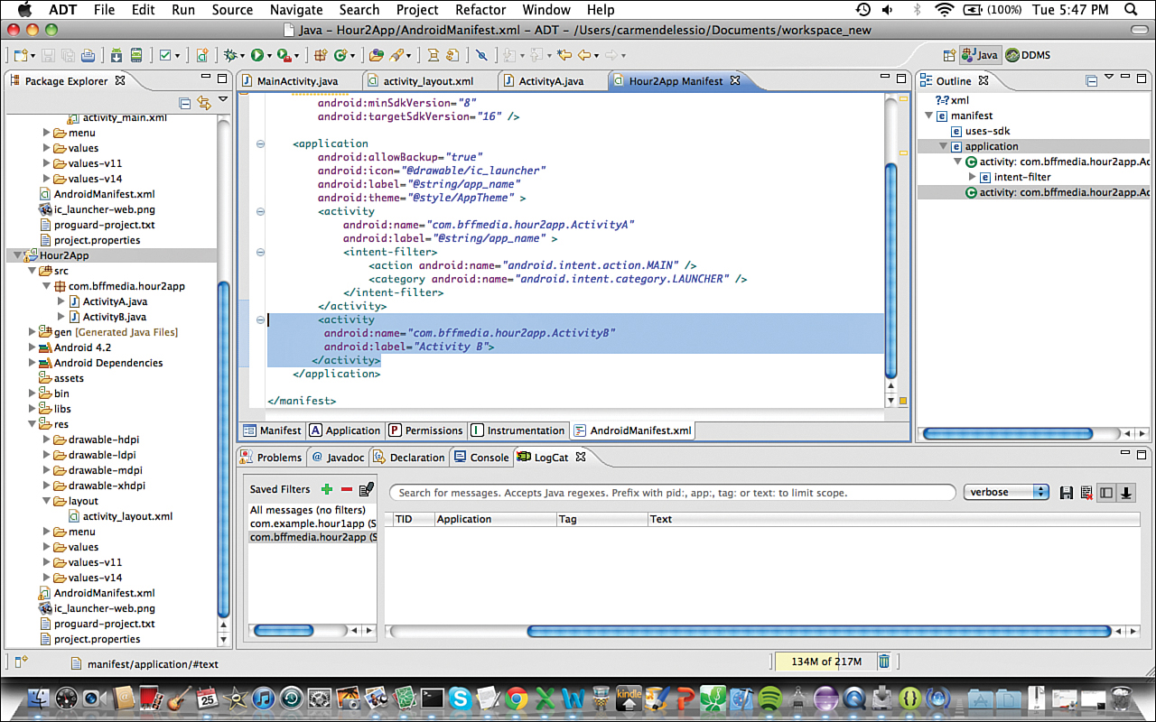Expand the gen Generated Java Files folder
Viewport: 1156px width, 722px height.
pos(33,332)
